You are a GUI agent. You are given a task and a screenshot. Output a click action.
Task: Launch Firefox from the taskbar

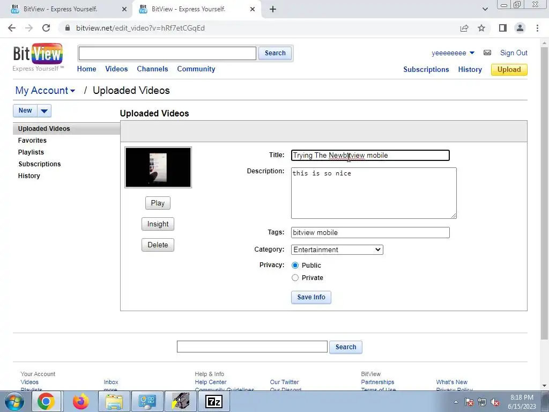80,401
